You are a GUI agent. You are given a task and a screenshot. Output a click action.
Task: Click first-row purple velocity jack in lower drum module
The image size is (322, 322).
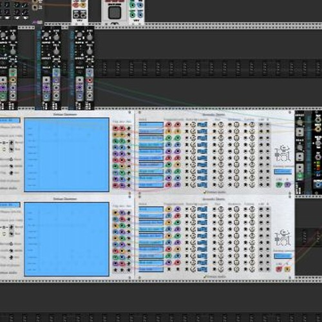click(178, 209)
